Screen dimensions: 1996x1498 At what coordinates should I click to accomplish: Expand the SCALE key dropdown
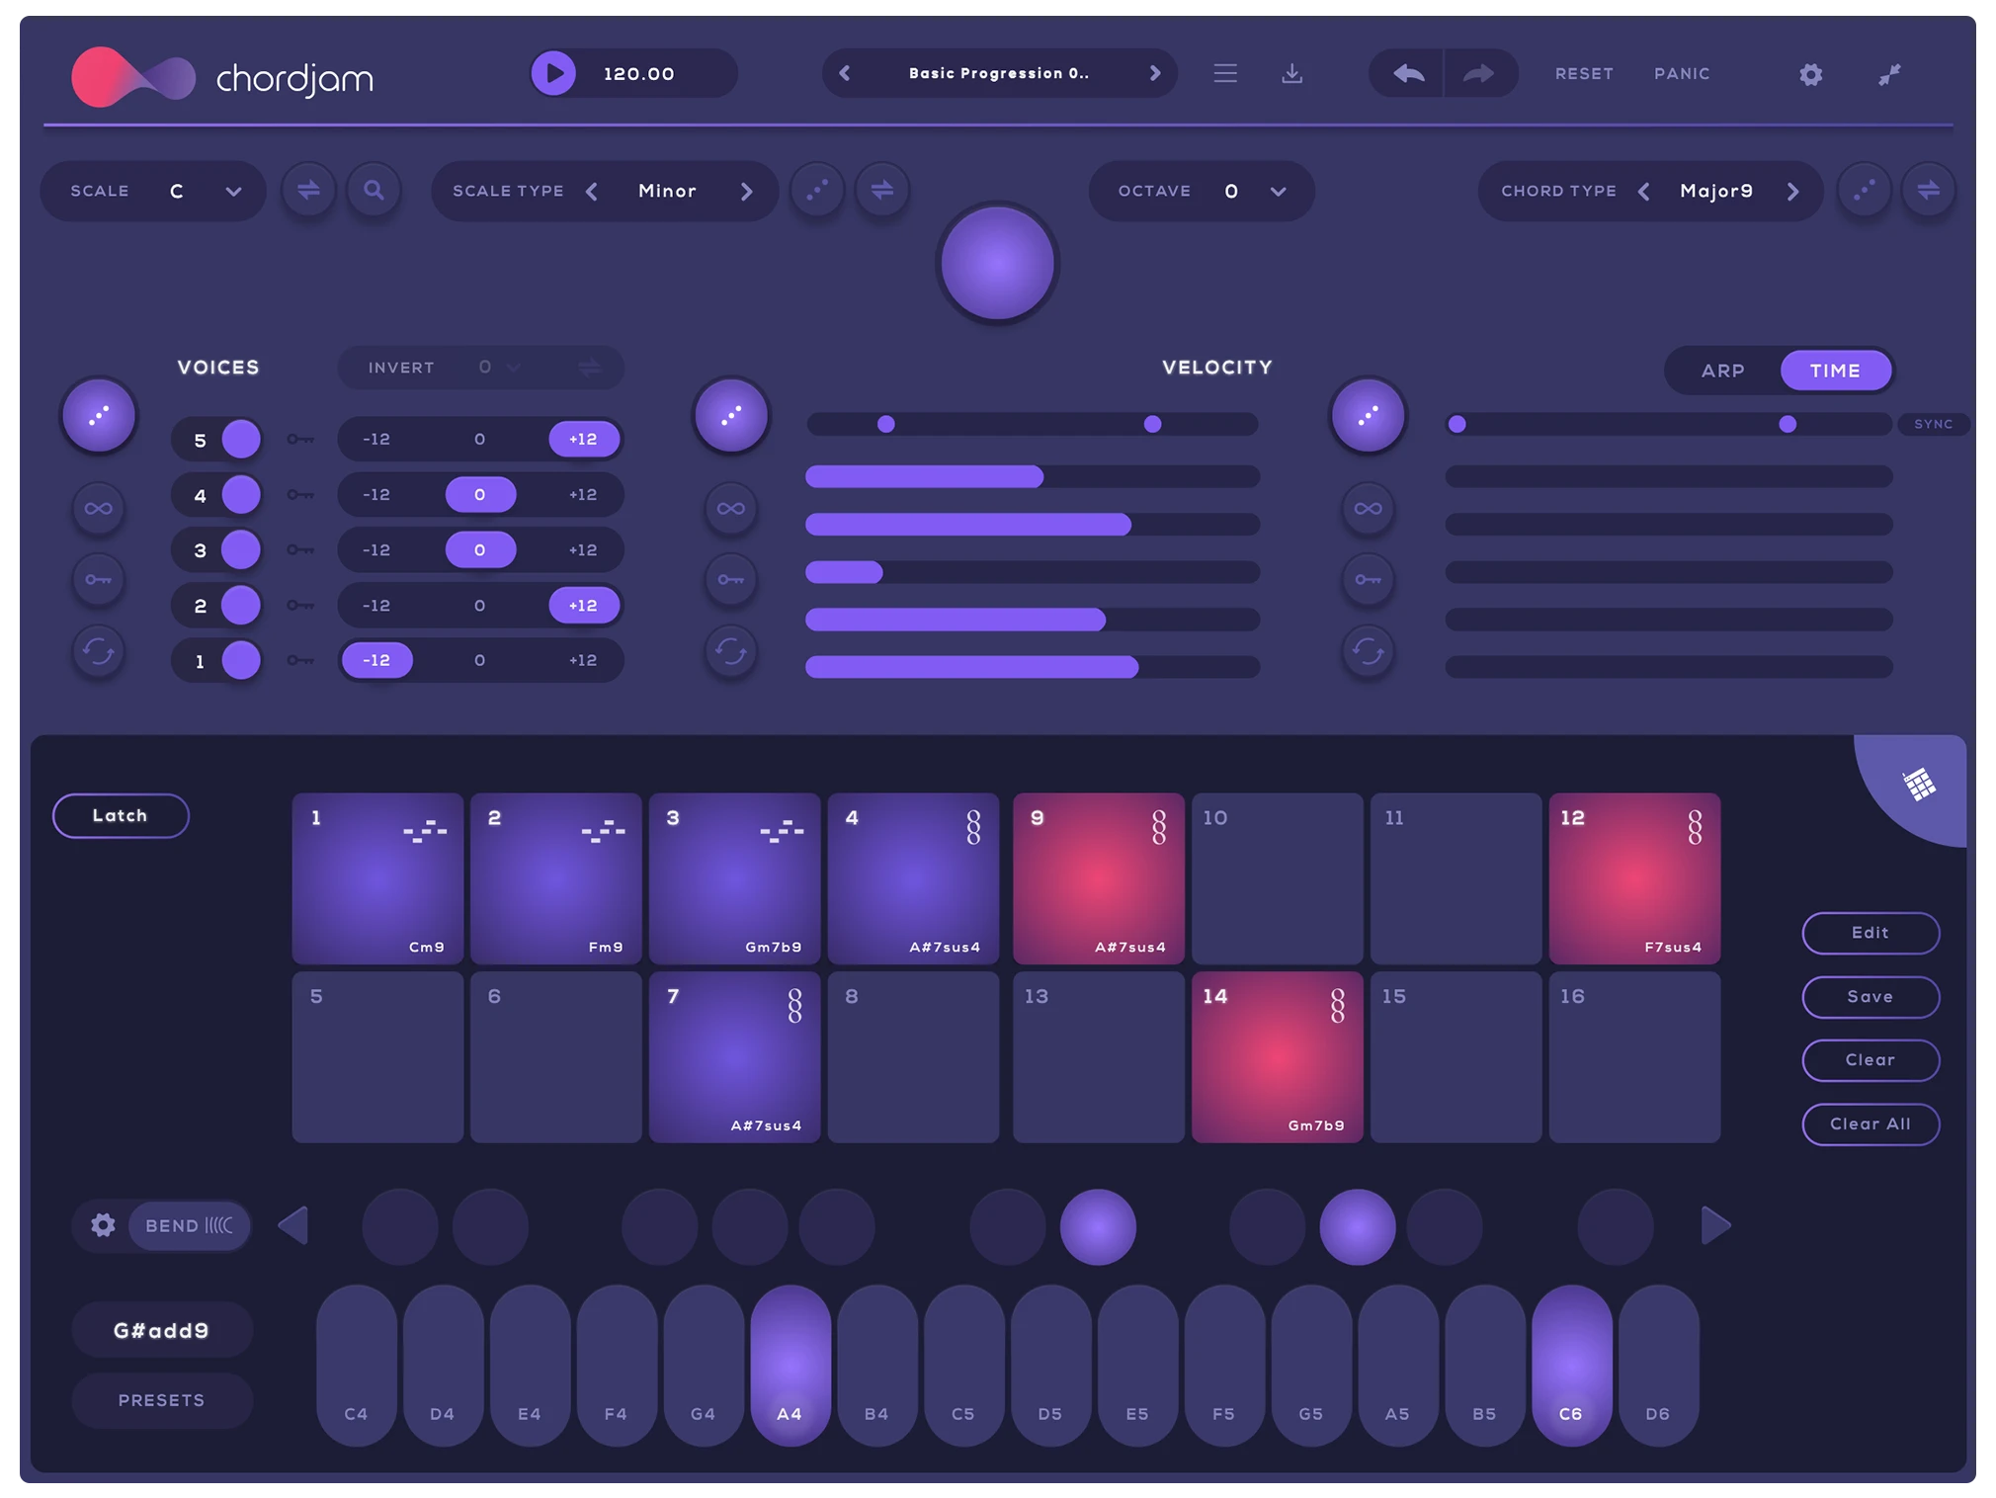[233, 191]
